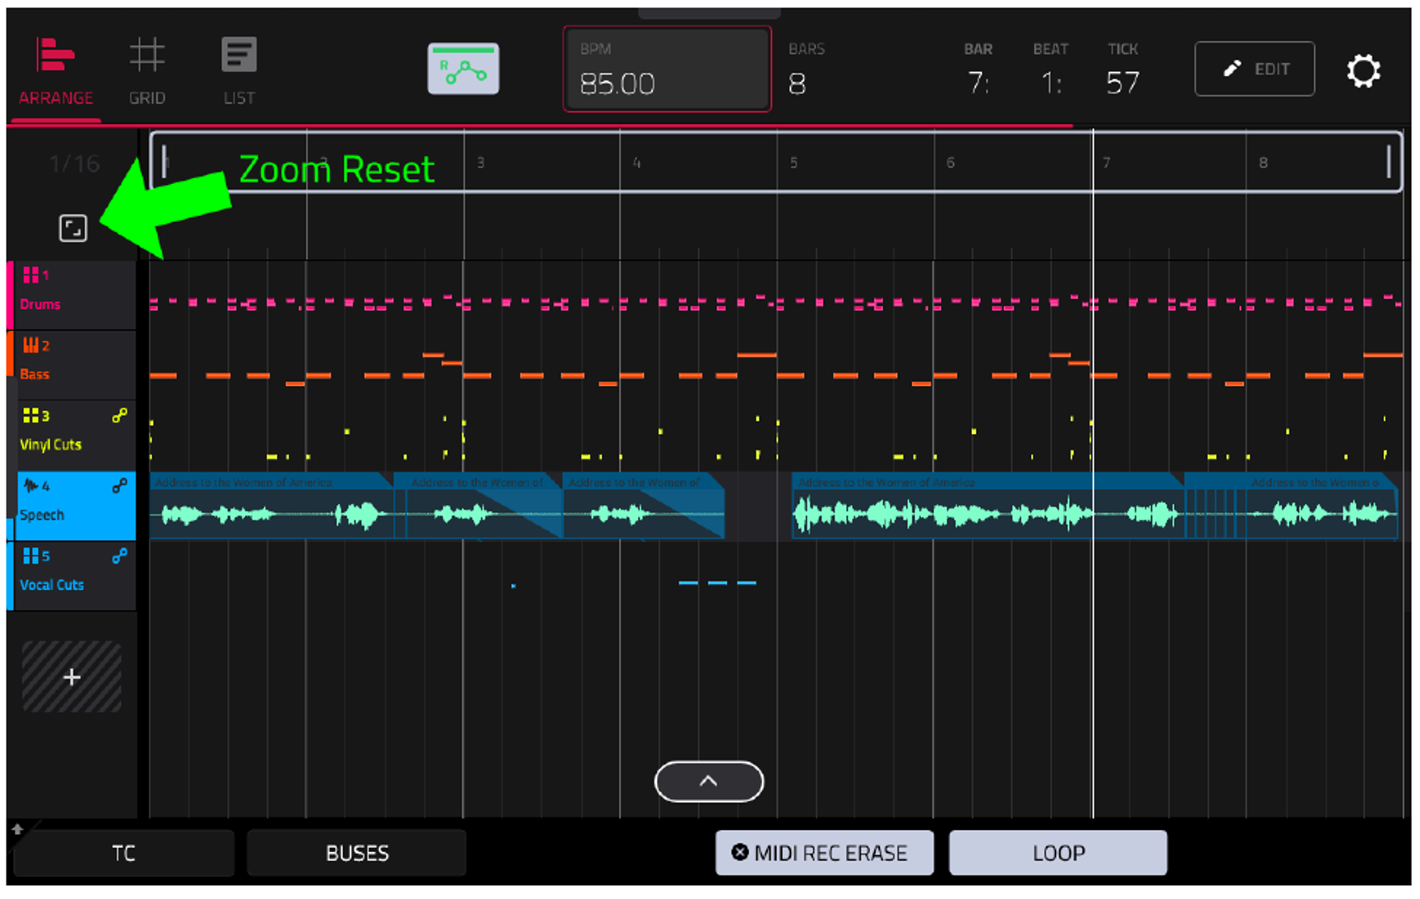This screenshot has height=899, width=1420.
Task: Select the first Speech audio clip
Action: (x=271, y=505)
